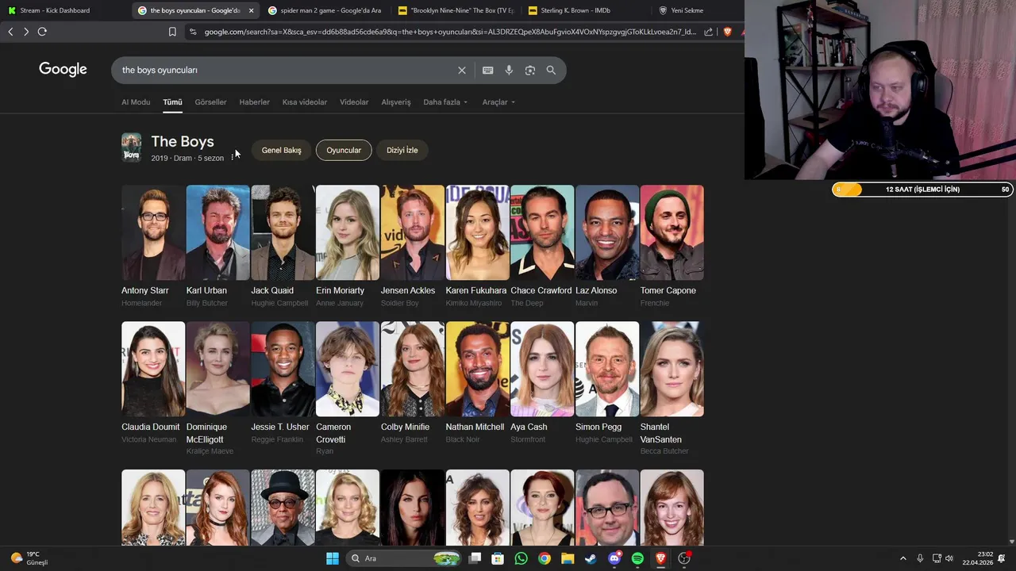Screen dimensions: 1016x571
Task: Open Chace Crawford cast link
Action: 542,246
